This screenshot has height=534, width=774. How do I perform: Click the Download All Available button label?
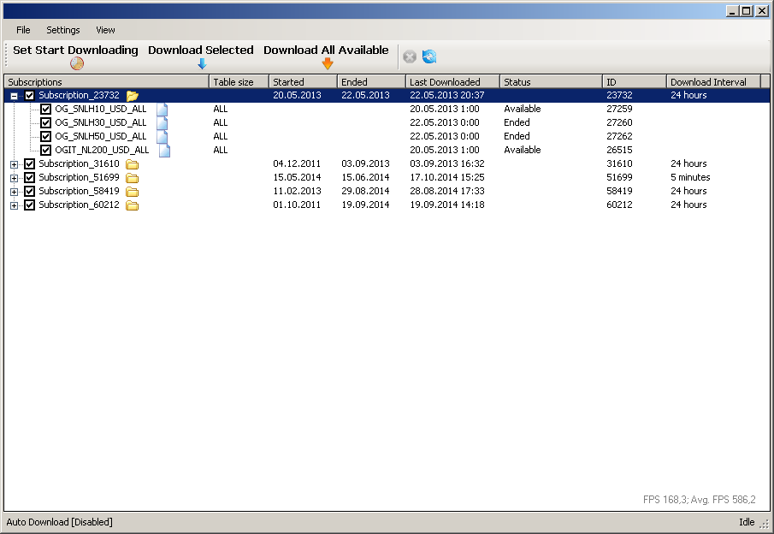[x=327, y=50]
